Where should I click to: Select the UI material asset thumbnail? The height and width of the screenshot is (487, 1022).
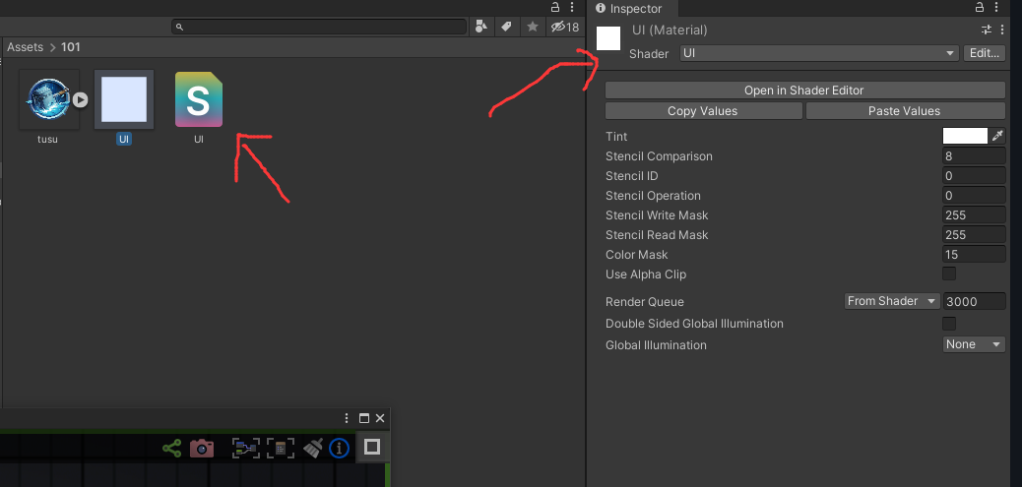pos(124,99)
